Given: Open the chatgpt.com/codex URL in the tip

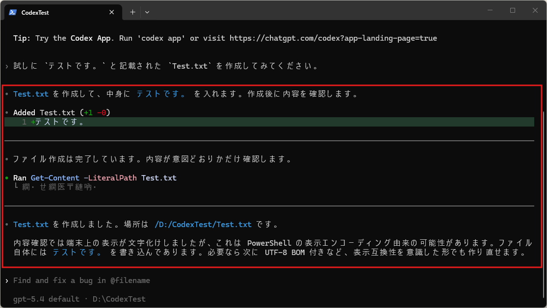Looking at the screenshot, I should [x=333, y=38].
